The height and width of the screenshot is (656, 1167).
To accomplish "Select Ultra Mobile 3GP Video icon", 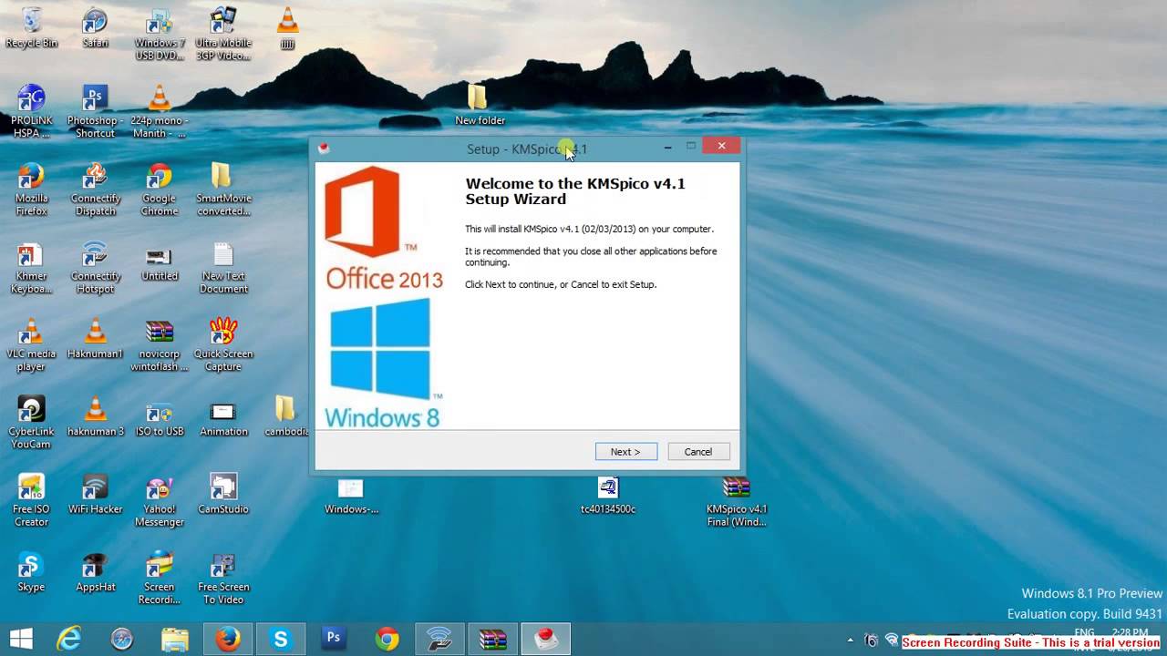I will coord(223,33).
